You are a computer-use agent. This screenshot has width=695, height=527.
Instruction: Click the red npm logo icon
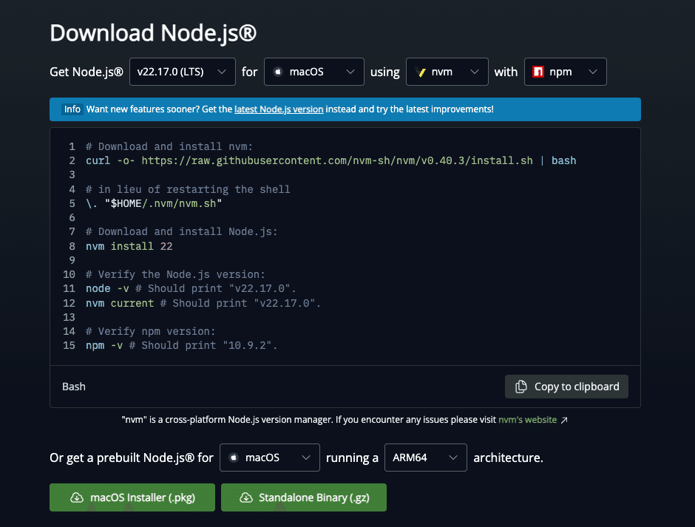coord(538,72)
